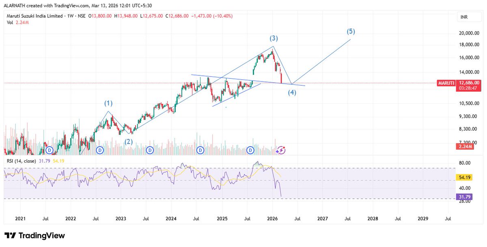This screenshot has width=487, height=247.
Task: Click the 40.00 RSI axis label
Action: (x=465, y=188)
